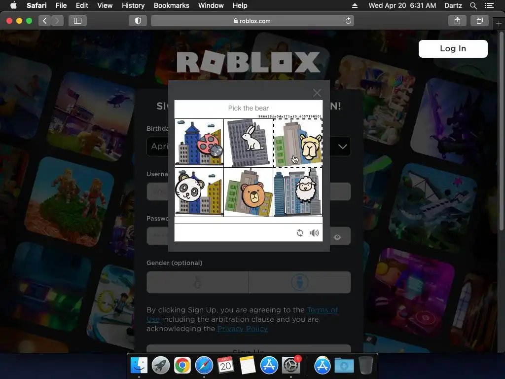Open the Privacy Policy link

click(243, 329)
